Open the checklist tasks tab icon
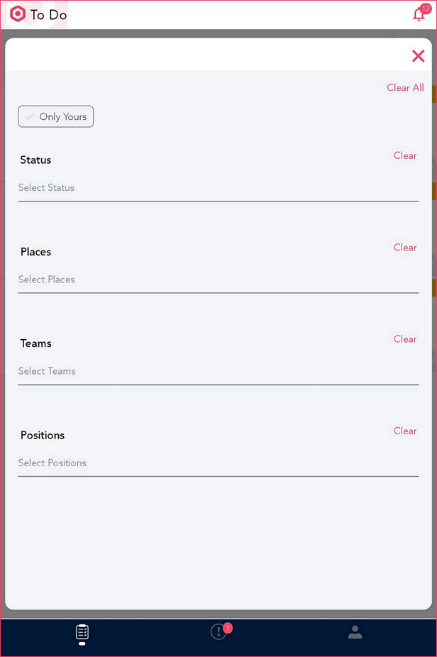 pyautogui.click(x=82, y=632)
